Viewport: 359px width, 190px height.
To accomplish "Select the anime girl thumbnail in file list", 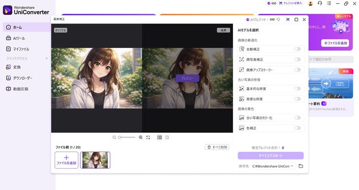I will point(95,160).
